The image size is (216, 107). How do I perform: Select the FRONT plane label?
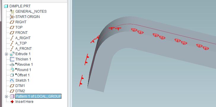coord(21,33)
